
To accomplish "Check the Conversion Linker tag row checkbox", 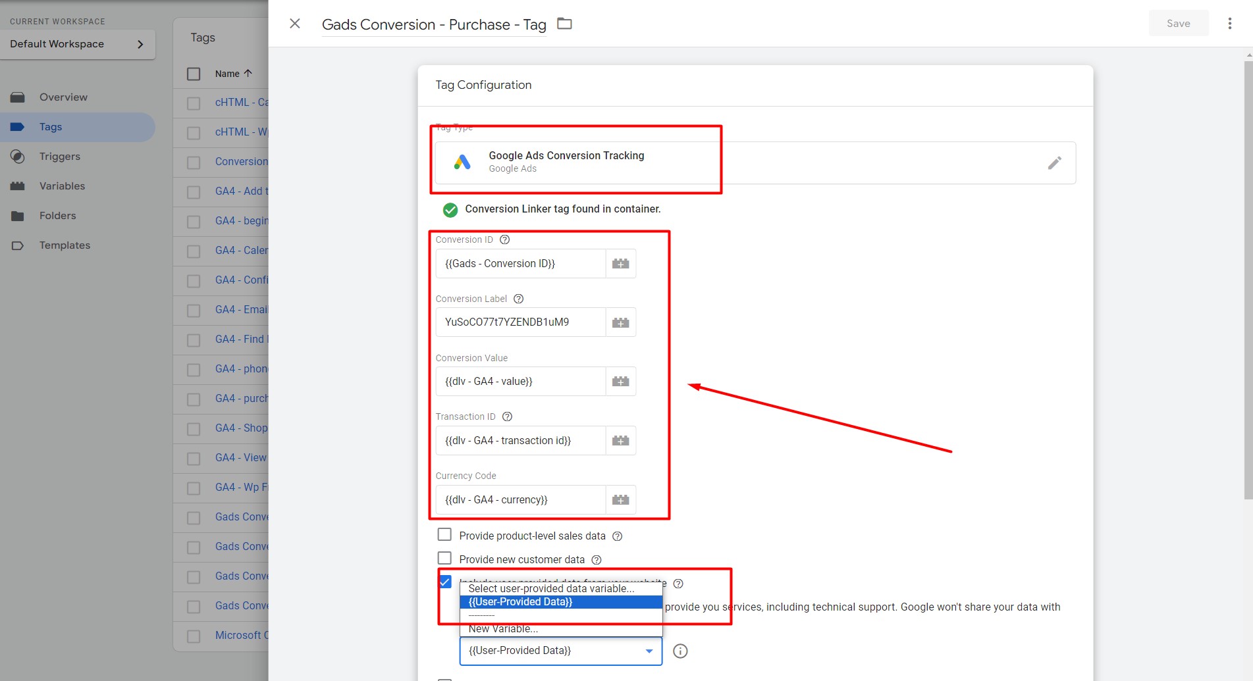I will [x=194, y=163].
